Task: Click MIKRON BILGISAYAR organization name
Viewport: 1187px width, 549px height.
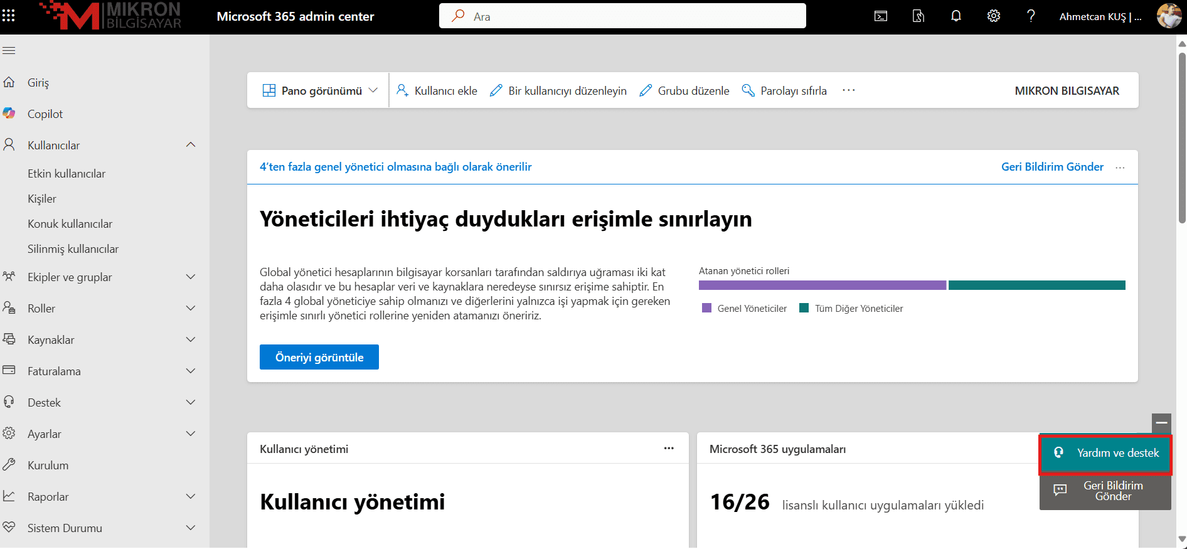Action: coord(1067,90)
